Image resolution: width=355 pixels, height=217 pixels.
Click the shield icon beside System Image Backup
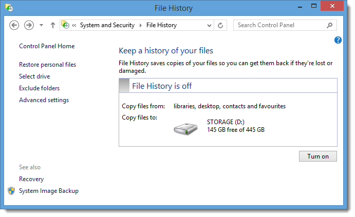[x=11, y=191]
